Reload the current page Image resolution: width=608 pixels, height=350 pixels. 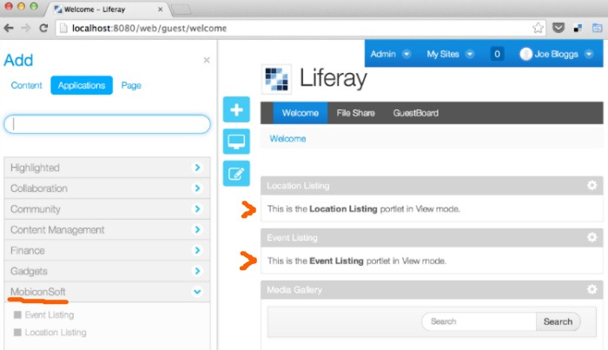pyautogui.click(x=43, y=28)
